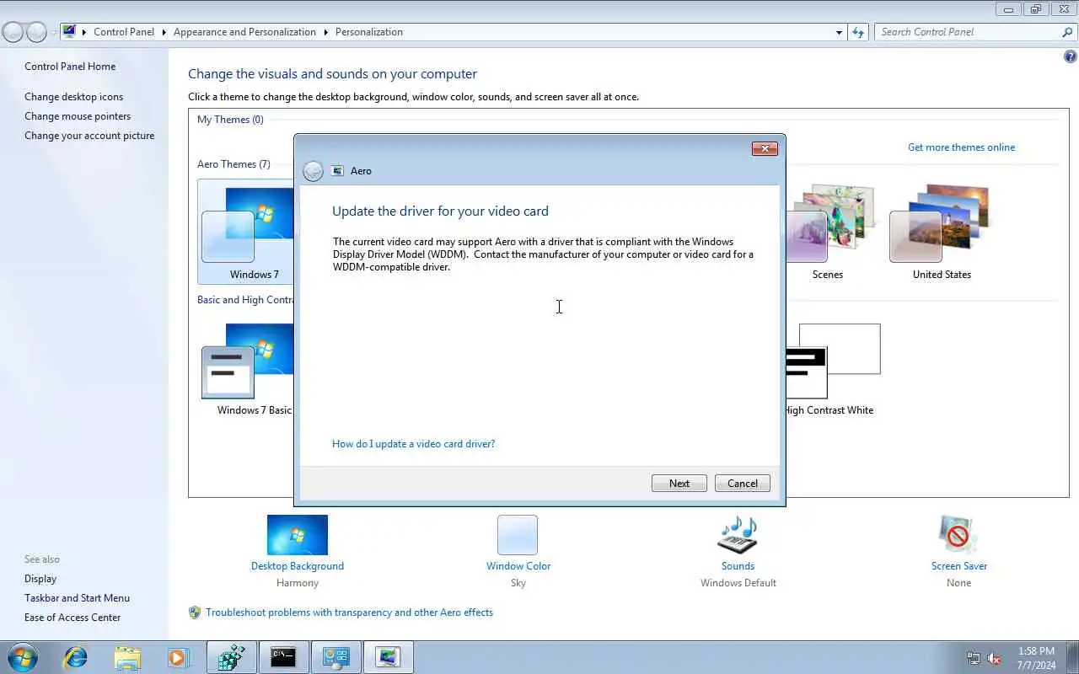Expand the address bar history dropdown
1079x674 pixels.
click(x=839, y=32)
